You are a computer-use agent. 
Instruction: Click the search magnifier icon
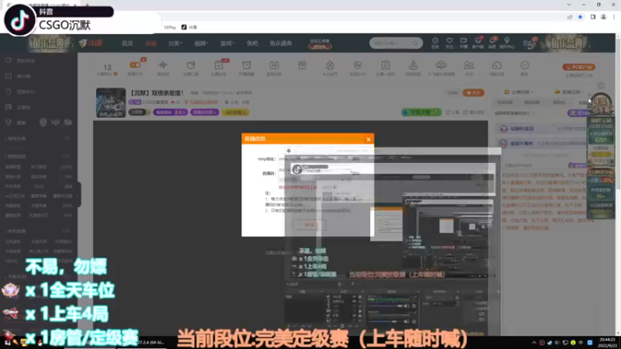click(x=415, y=43)
